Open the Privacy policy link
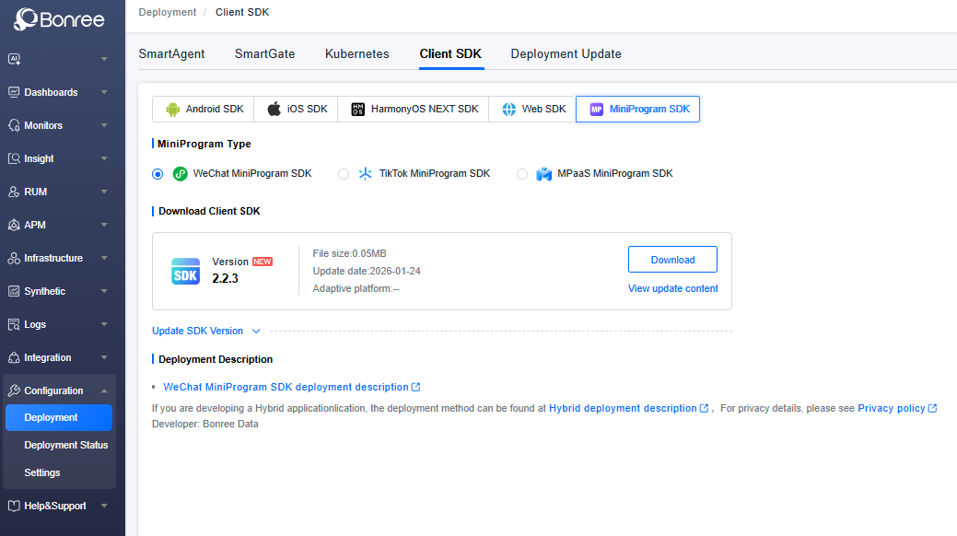 891,408
